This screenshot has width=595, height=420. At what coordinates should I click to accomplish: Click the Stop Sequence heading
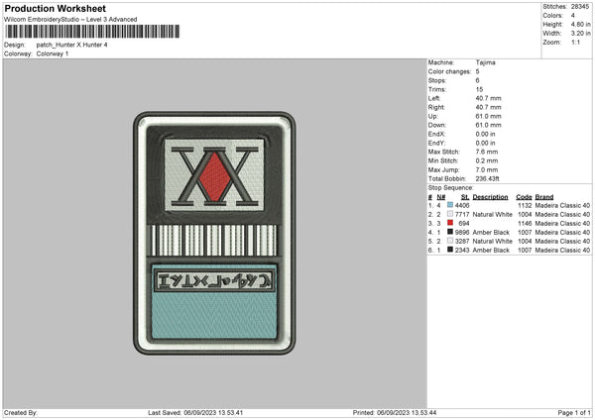[451, 188]
